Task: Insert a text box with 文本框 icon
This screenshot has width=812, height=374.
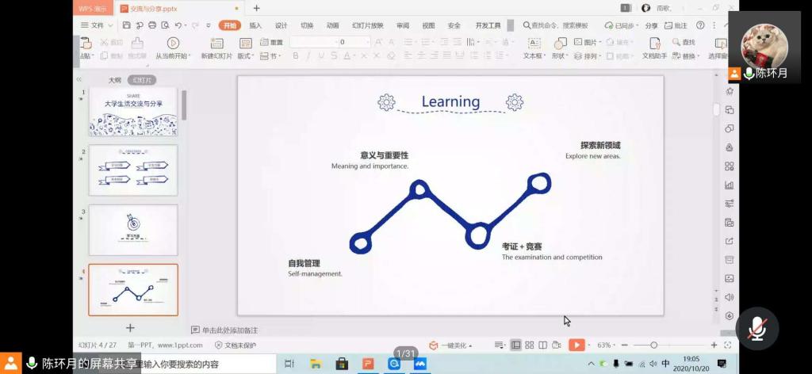Action: [534, 43]
